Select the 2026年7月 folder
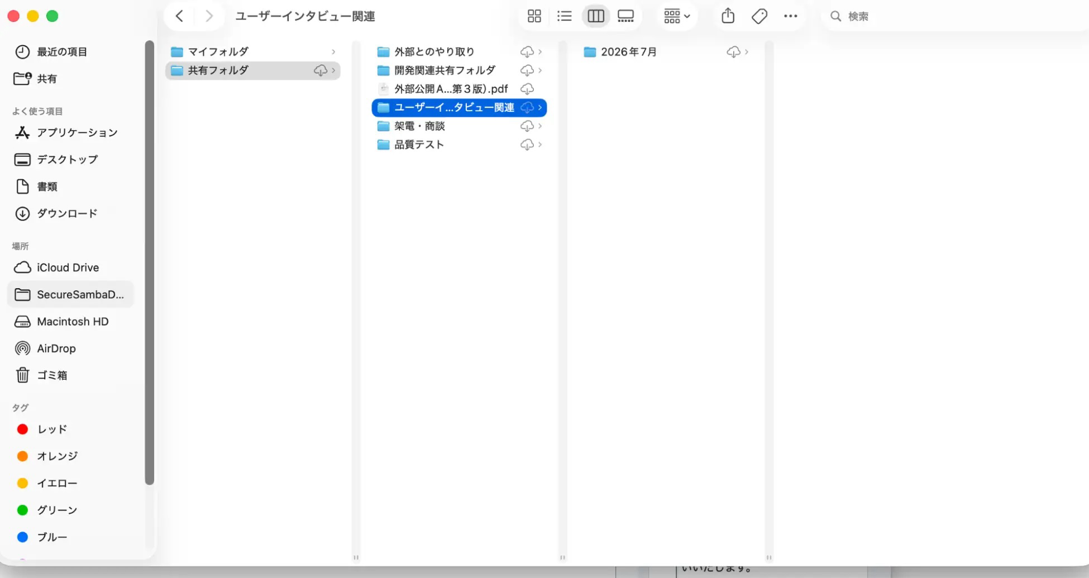Screen dimensions: 1089x578 pyautogui.click(x=666, y=52)
